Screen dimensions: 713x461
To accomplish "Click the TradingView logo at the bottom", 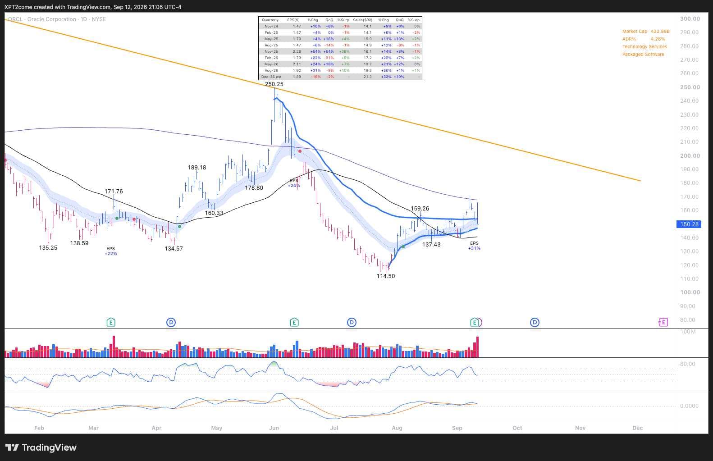I will tap(41, 447).
